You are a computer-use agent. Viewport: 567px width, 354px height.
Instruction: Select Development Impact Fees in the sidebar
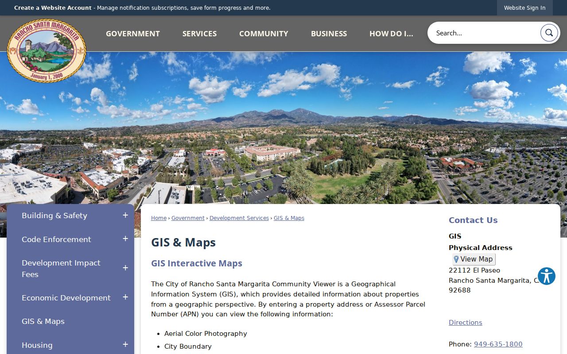(61, 269)
